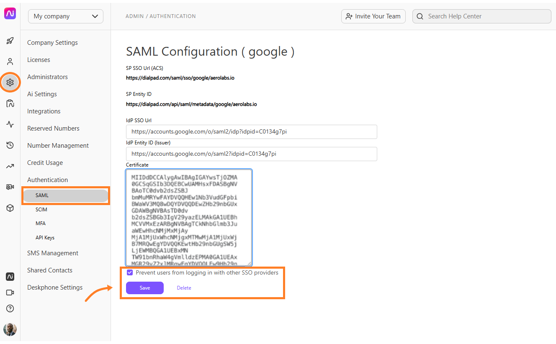The height and width of the screenshot is (344, 556).
Task: Select MFA under Authentication
Action: pyautogui.click(x=41, y=223)
